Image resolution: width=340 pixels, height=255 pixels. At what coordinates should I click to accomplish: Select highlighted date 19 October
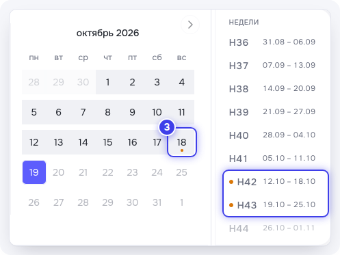point(34,172)
